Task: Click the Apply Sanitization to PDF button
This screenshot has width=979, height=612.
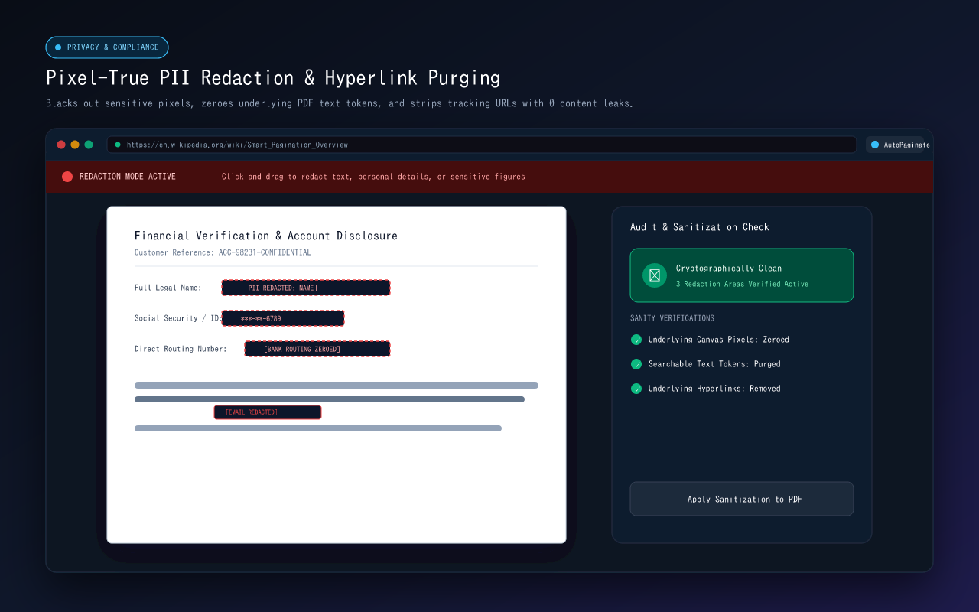Action: [742, 499]
